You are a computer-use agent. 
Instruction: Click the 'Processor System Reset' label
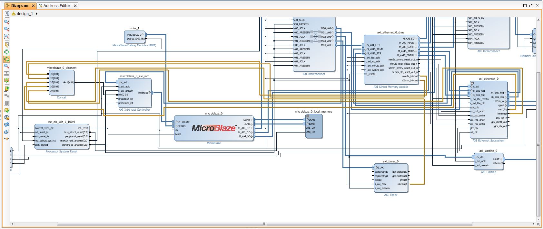[62, 151]
